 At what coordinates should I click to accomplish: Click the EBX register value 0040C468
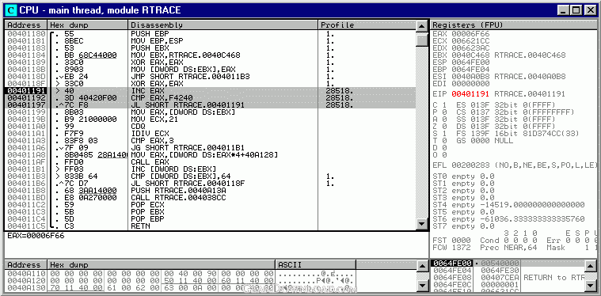pyautogui.click(x=470, y=55)
